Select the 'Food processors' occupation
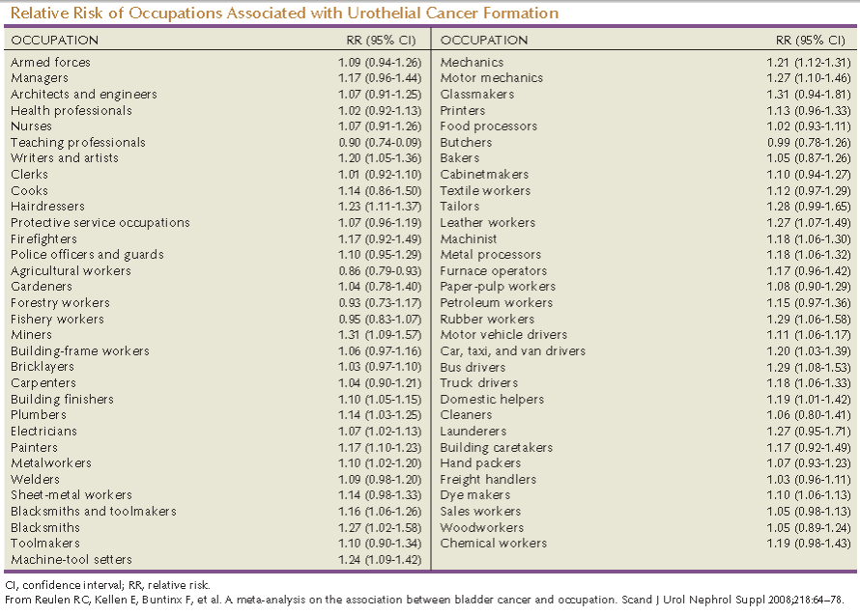 pos(489,126)
